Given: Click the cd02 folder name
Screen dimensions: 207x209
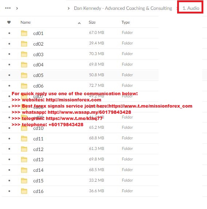Looking at the screenshot, I should (38, 44).
